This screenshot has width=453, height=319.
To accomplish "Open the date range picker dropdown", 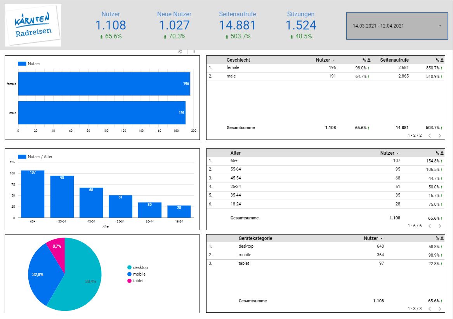I will (x=397, y=26).
